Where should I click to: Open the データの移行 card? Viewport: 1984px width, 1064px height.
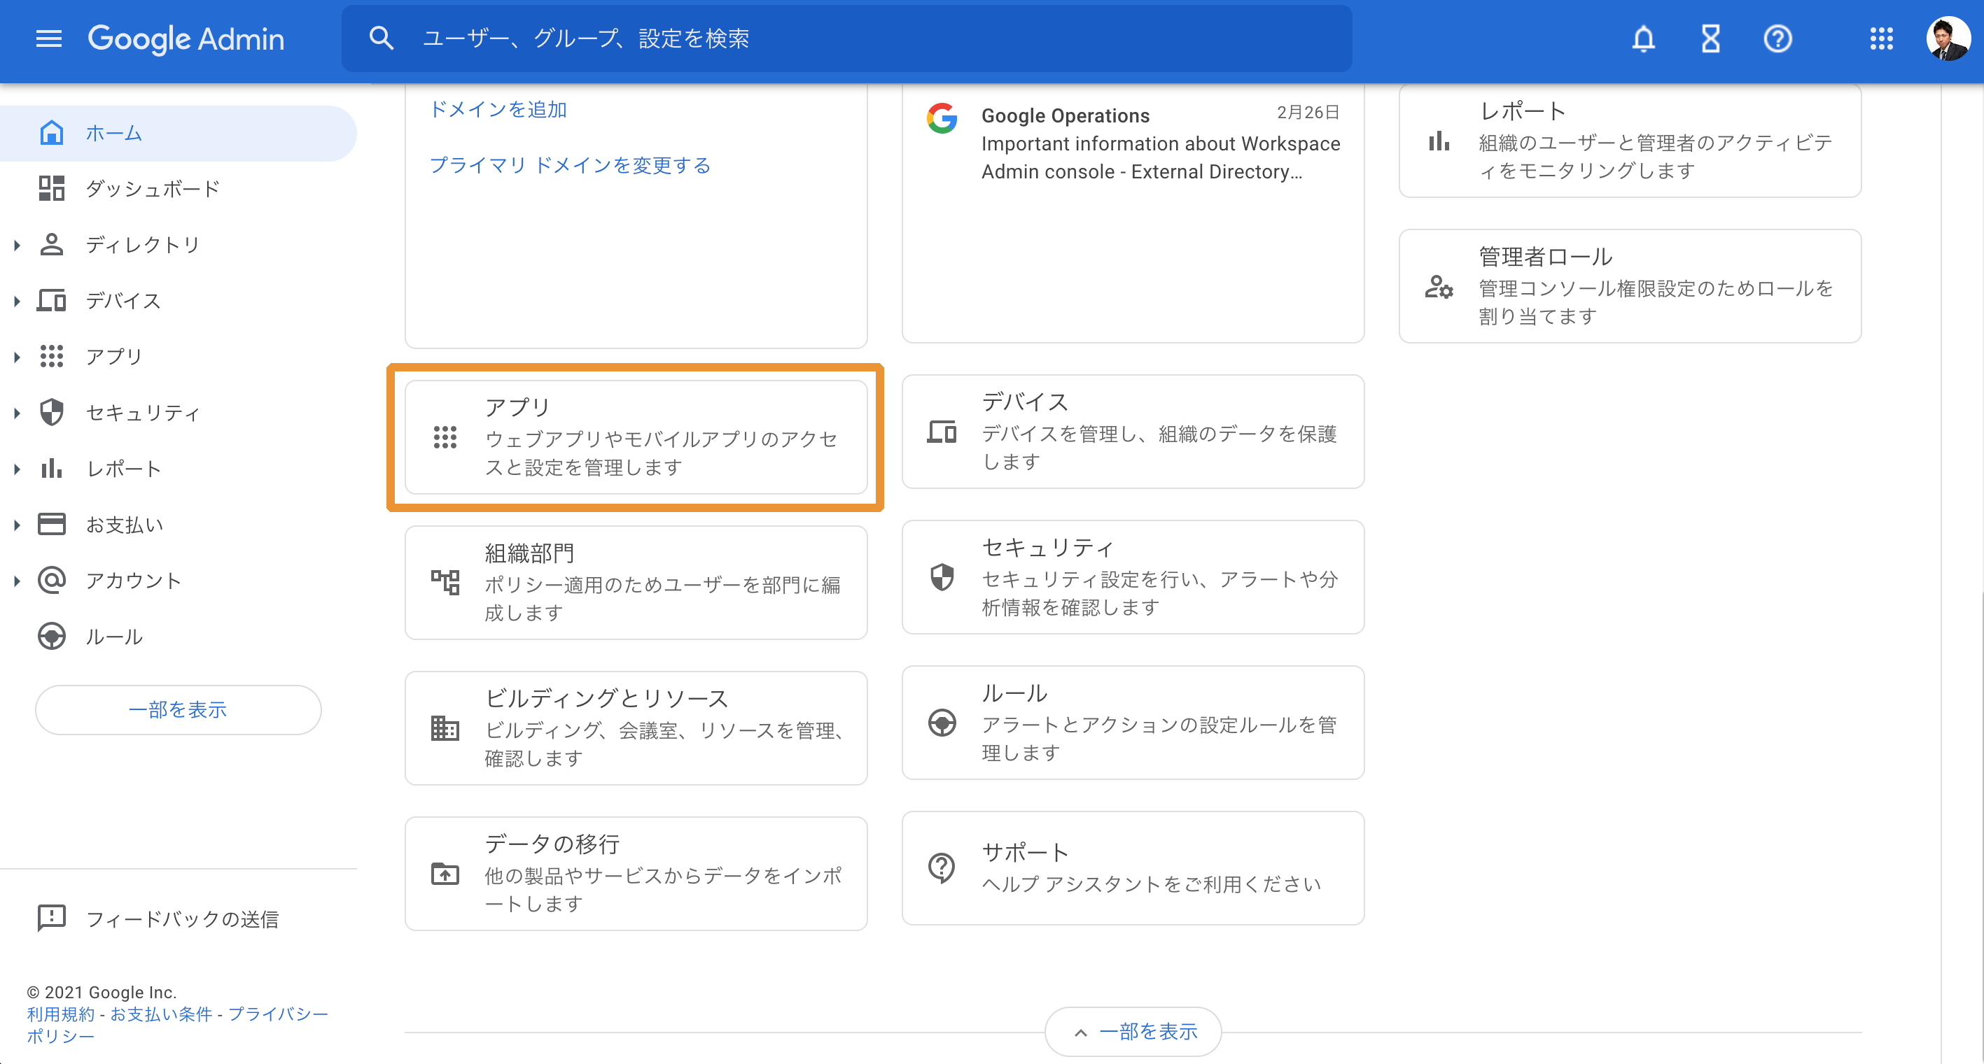tap(636, 873)
